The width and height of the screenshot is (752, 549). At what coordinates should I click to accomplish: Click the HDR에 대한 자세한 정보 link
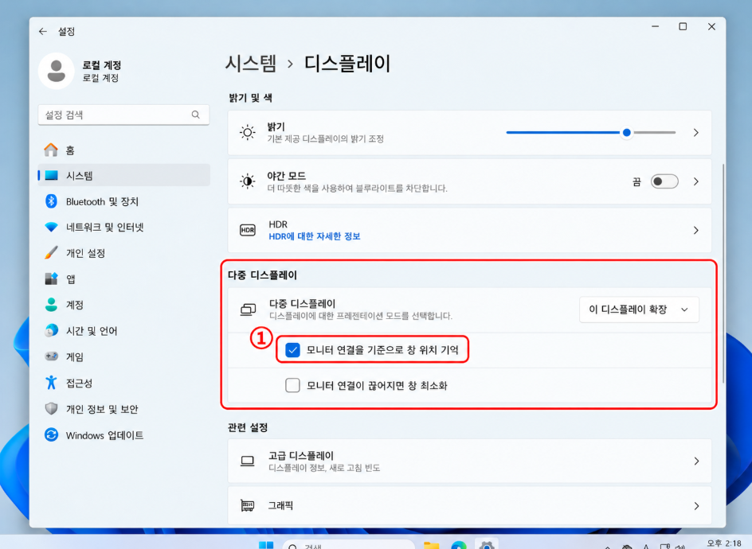[x=315, y=236]
